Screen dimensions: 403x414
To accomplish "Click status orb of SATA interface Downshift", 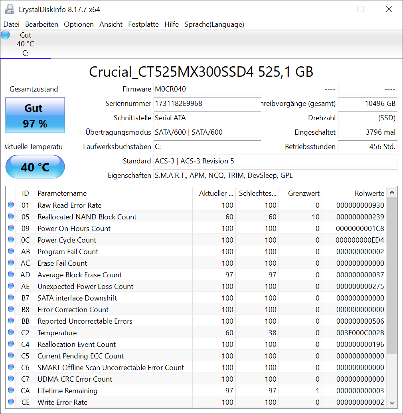I will click(11, 298).
